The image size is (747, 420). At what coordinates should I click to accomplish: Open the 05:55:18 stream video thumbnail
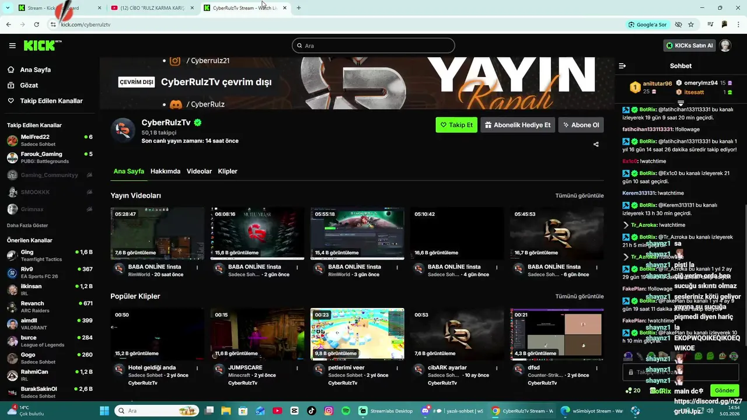[357, 233]
